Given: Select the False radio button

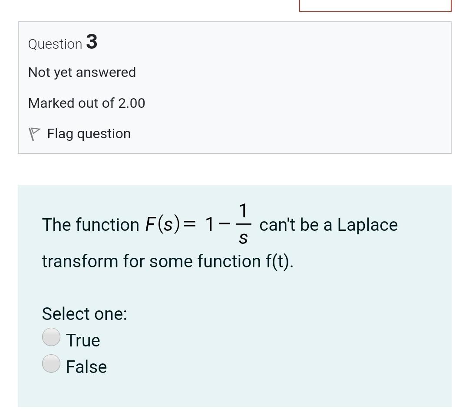Looking at the screenshot, I should pos(51,363).
